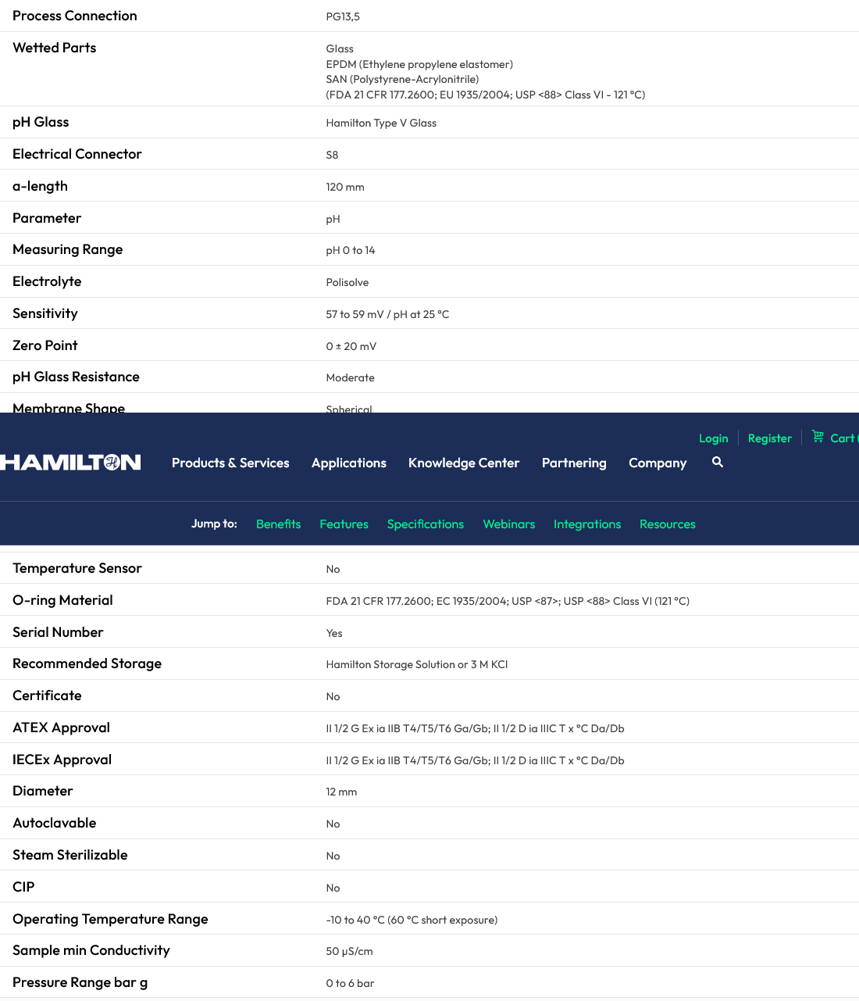This screenshot has height=1001, width=859.
Task: Jump to Resources section
Action: pos(668,524)
